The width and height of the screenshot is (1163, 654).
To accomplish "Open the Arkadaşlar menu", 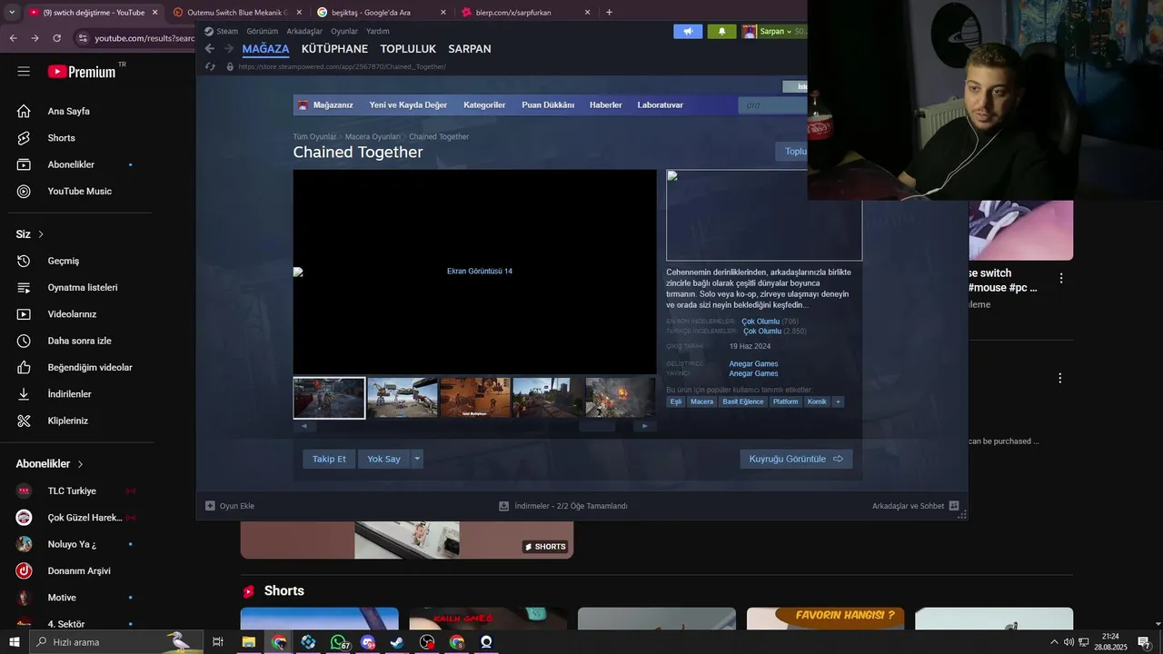I will [304, 31].
